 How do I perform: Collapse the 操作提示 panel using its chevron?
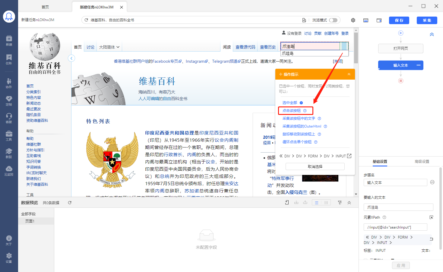tap(349, 74)
